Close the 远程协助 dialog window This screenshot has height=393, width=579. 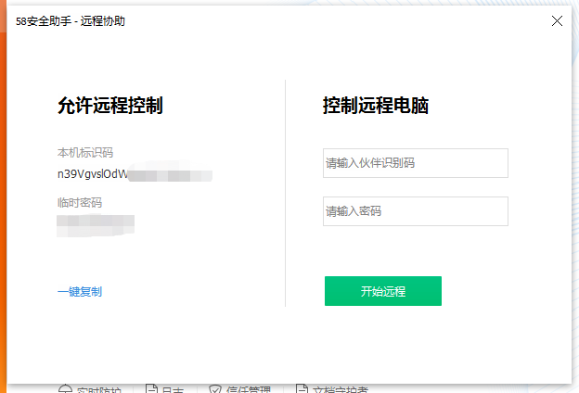[x=557, y=21]
